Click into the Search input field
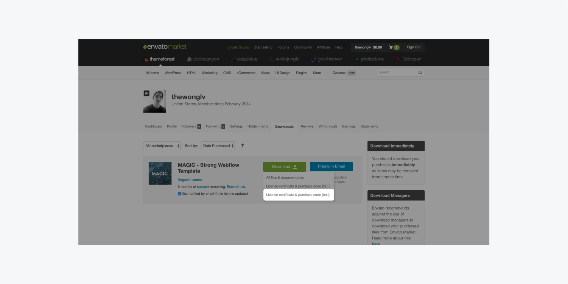The width and height of the screenshot is (568, 284). click(397, 72)
